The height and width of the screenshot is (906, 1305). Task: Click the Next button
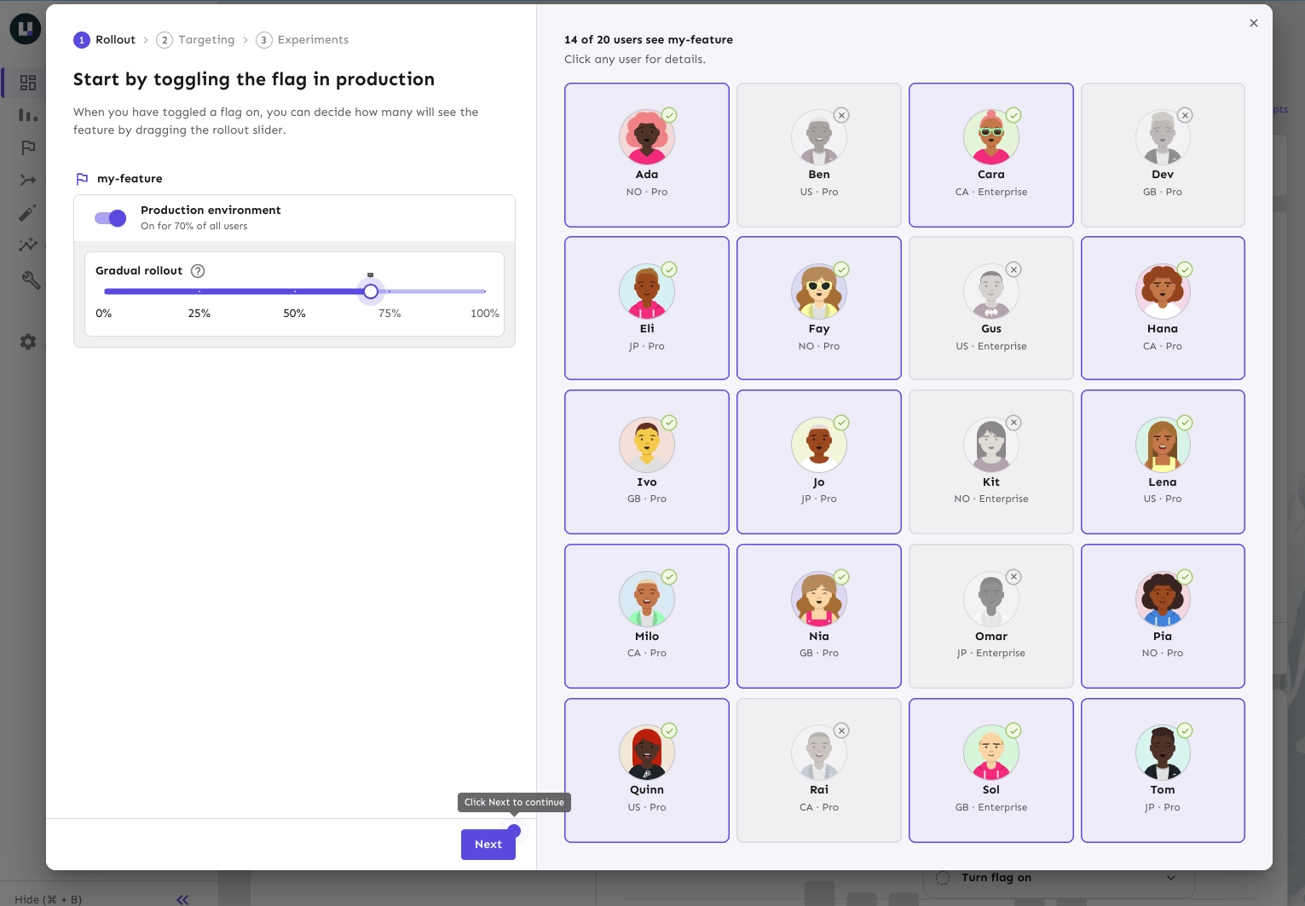(x=488, y=845)
